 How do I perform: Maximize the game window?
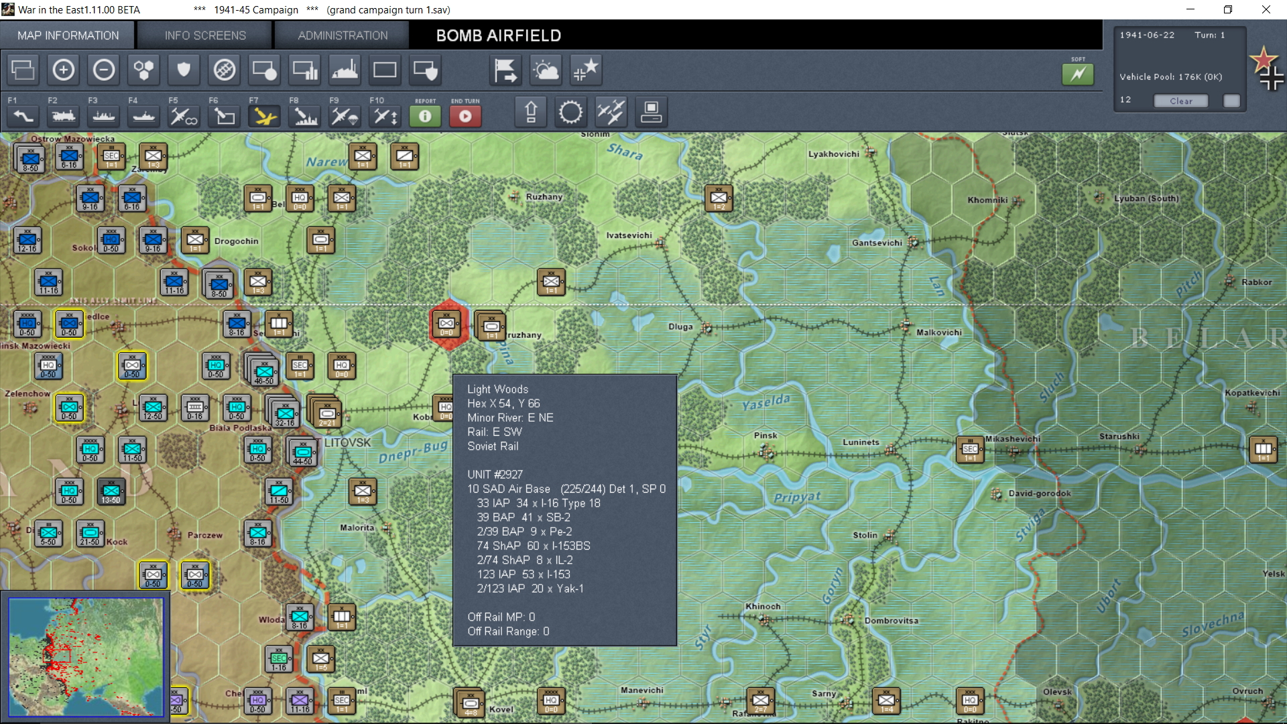point(1228,9)
